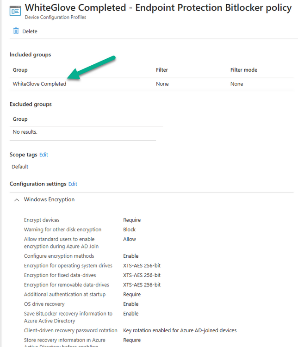Viewport: 298px width, 347px height.
Task: Click Device Configuration Profiles subtitle
Action: click(x=56, y=17)
